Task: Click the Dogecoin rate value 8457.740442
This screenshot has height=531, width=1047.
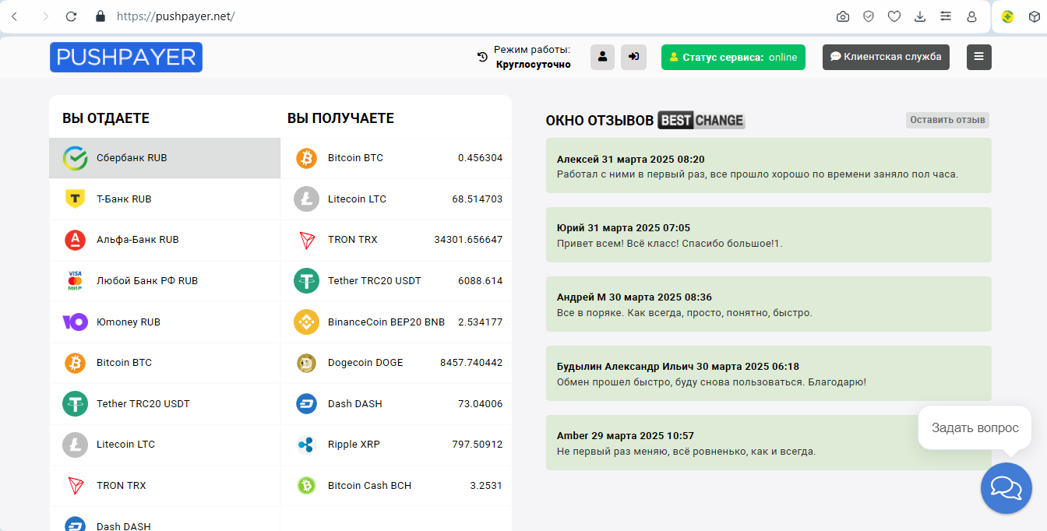Action: pos(471,363)
